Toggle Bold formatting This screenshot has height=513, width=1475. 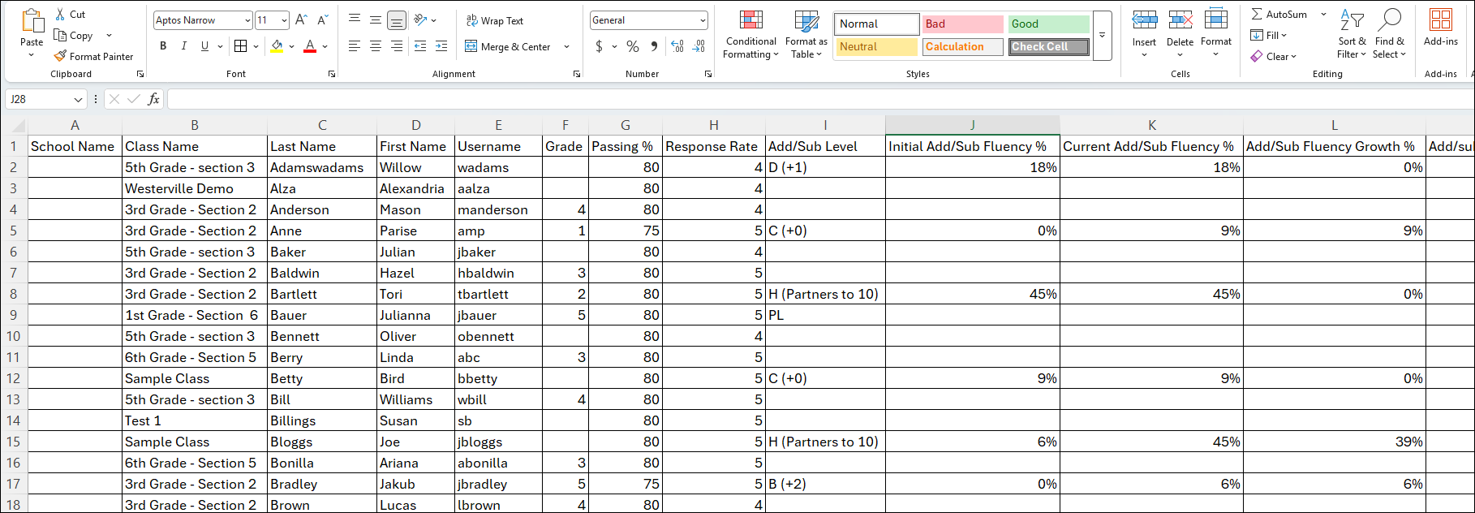tap(163, 46)
